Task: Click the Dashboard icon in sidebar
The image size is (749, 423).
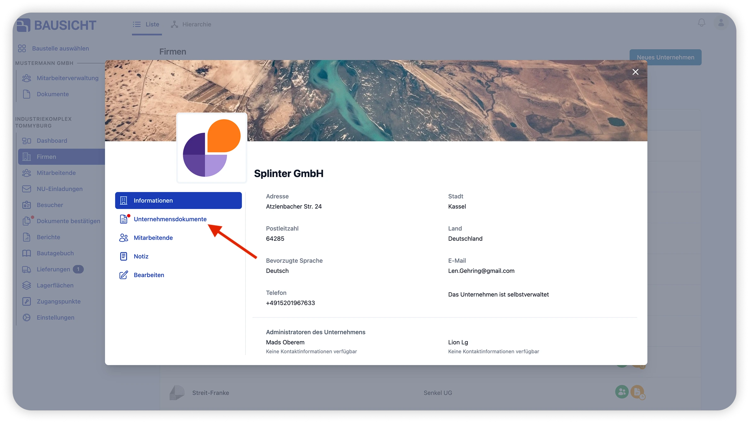Action: click(x=27, y=141)
